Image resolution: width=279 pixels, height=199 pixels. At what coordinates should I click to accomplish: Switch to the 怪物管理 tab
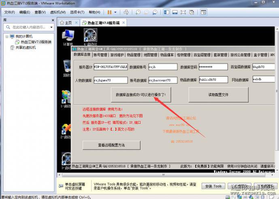coord(183,55)
